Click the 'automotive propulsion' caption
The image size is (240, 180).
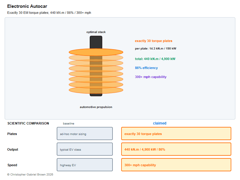tap(96, 107)
